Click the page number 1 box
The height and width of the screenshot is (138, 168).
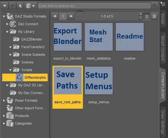pos(63,16)
